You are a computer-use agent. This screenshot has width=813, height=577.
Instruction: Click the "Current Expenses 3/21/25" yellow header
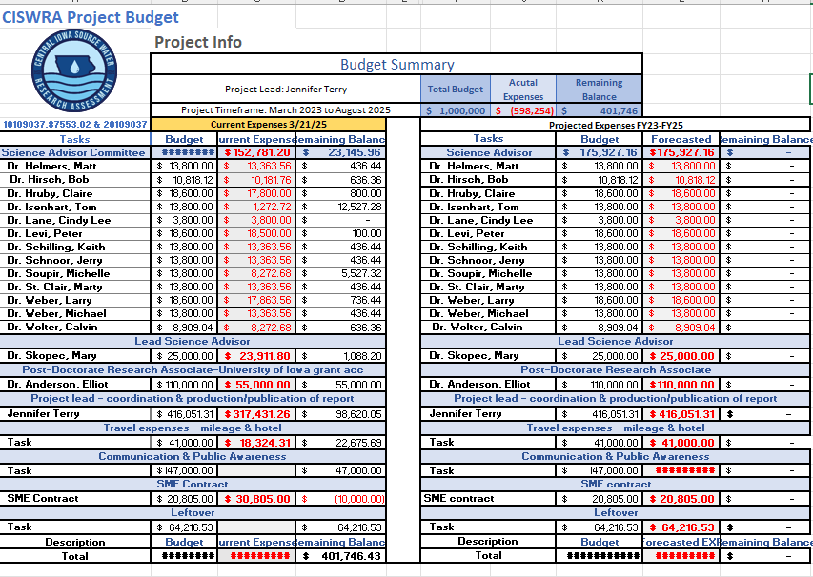[x=269, y=125]
